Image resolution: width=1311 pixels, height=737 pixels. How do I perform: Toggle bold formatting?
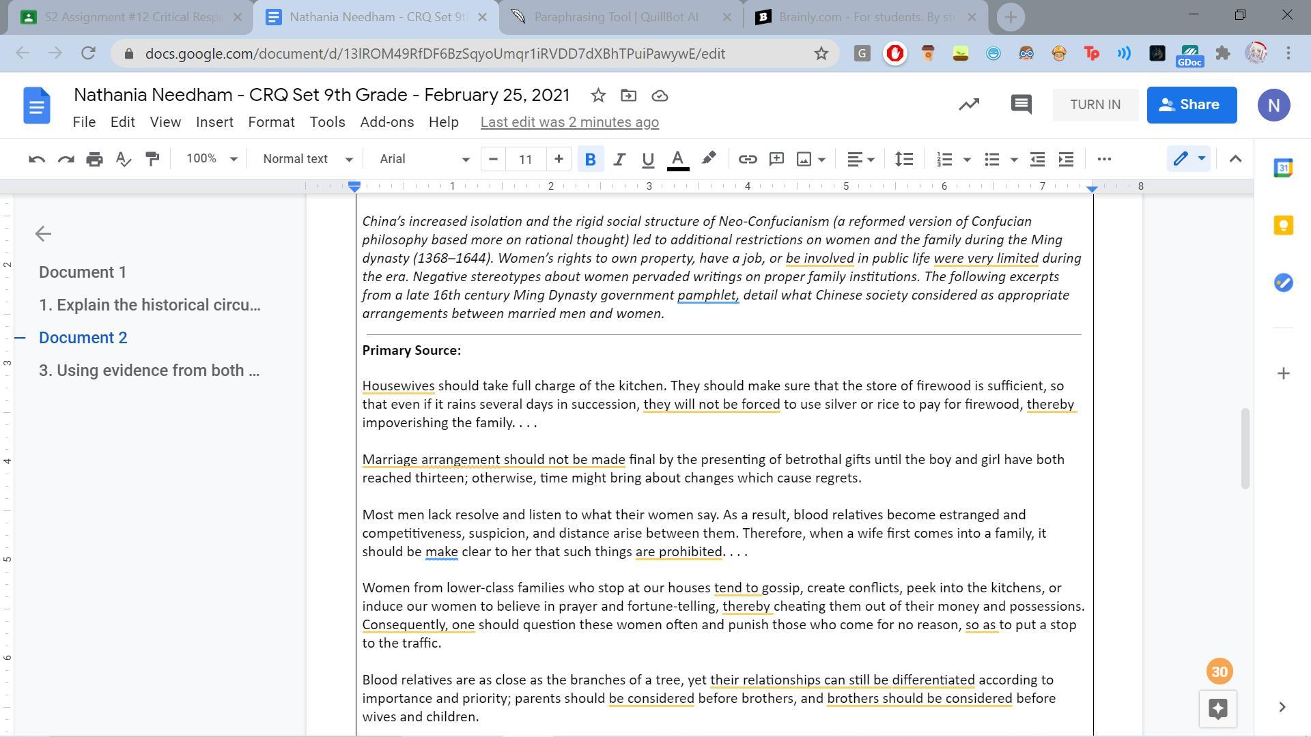590,159
